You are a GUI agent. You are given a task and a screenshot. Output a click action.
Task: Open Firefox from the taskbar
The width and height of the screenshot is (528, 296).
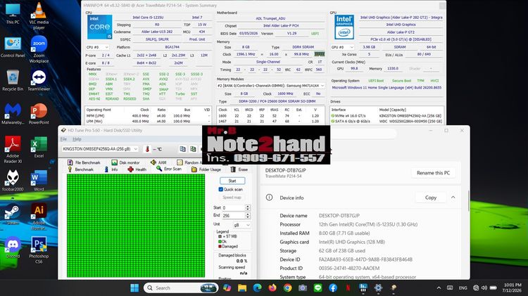[x=272, y=288]
